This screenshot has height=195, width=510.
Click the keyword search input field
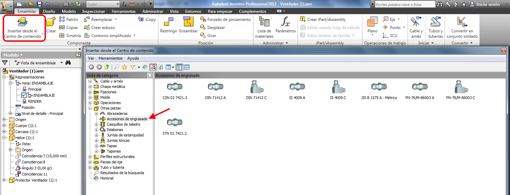(x=405, y=4)
